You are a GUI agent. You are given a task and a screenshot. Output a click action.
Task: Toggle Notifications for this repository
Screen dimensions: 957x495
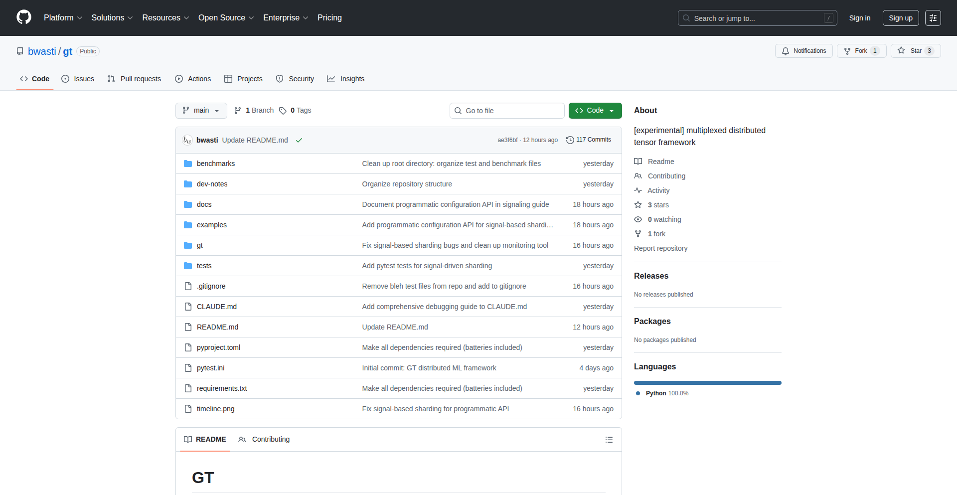coord(803,51)
